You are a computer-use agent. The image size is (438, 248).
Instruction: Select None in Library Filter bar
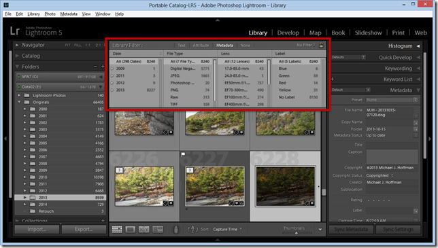tap(246, 46)
